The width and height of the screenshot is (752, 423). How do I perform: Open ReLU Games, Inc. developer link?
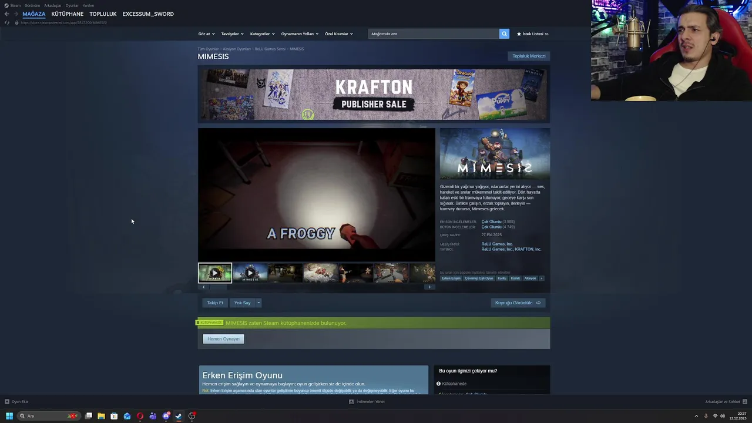click(x=497, y=244)
